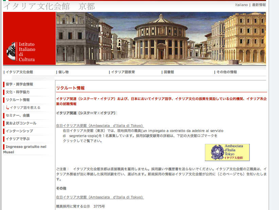Screen dimensions: 279x210
Task: Select リクルート情報 in sidebar
Action: pos(18,100)
